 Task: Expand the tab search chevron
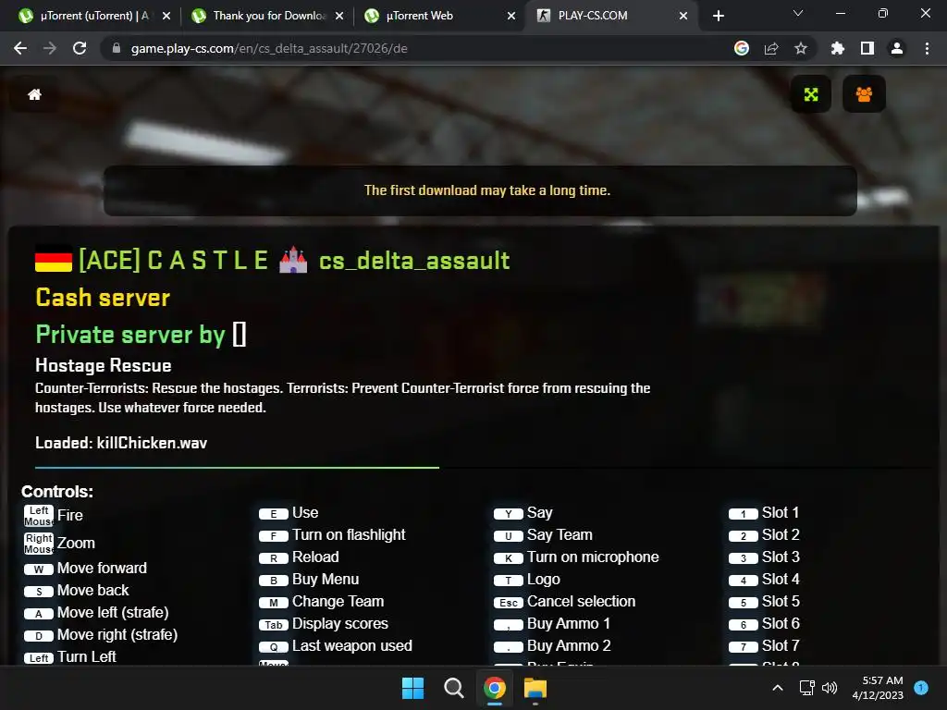pos(798,13)
